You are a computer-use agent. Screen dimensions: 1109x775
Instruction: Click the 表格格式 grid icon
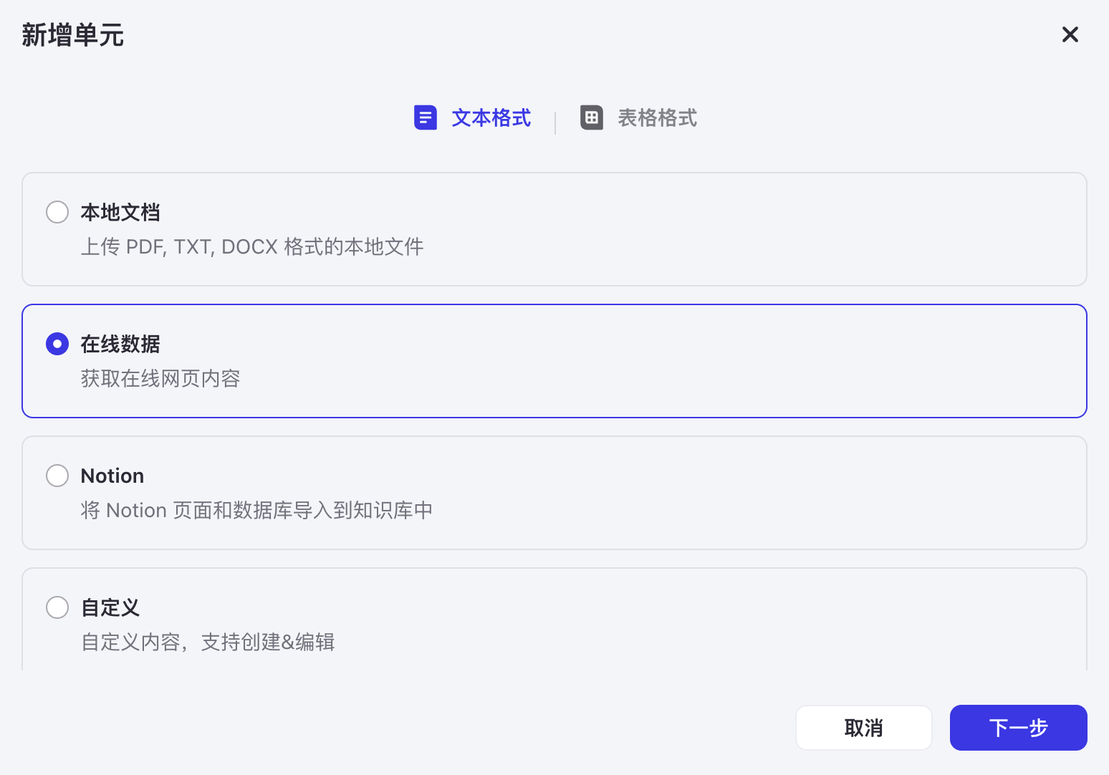tap(592, 117)
